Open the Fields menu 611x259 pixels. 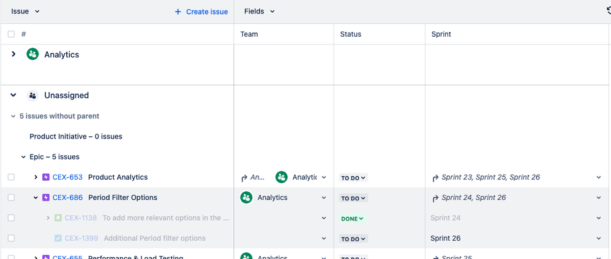point(260,11)
